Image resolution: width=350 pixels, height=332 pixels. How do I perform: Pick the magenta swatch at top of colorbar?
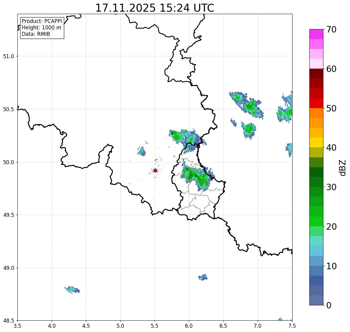pos(316,34)
